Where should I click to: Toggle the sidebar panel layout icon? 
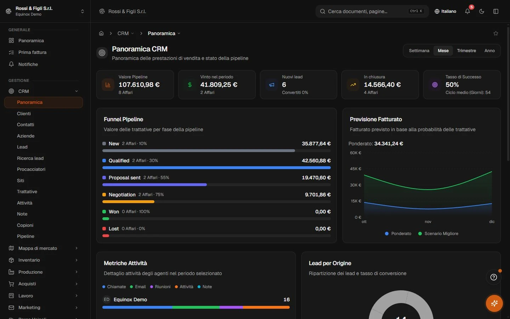(x=496, y=11)
